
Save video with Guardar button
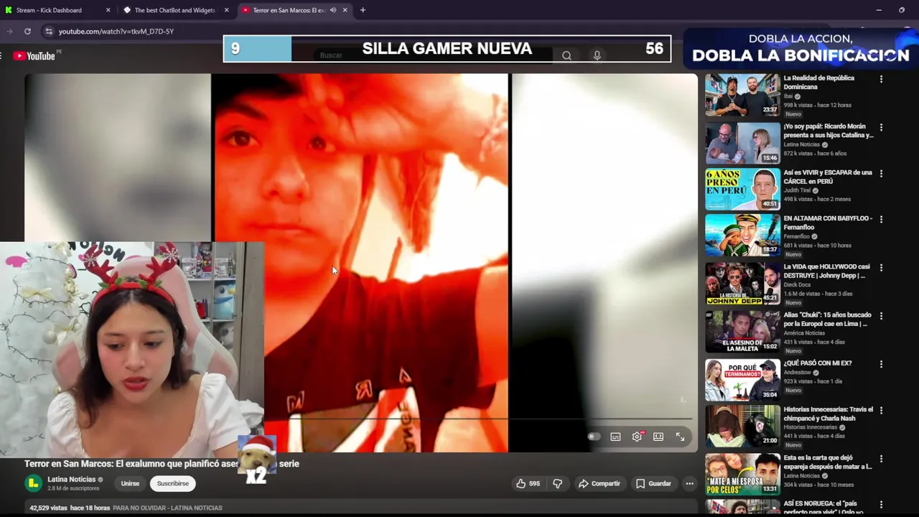coord(653,484)
